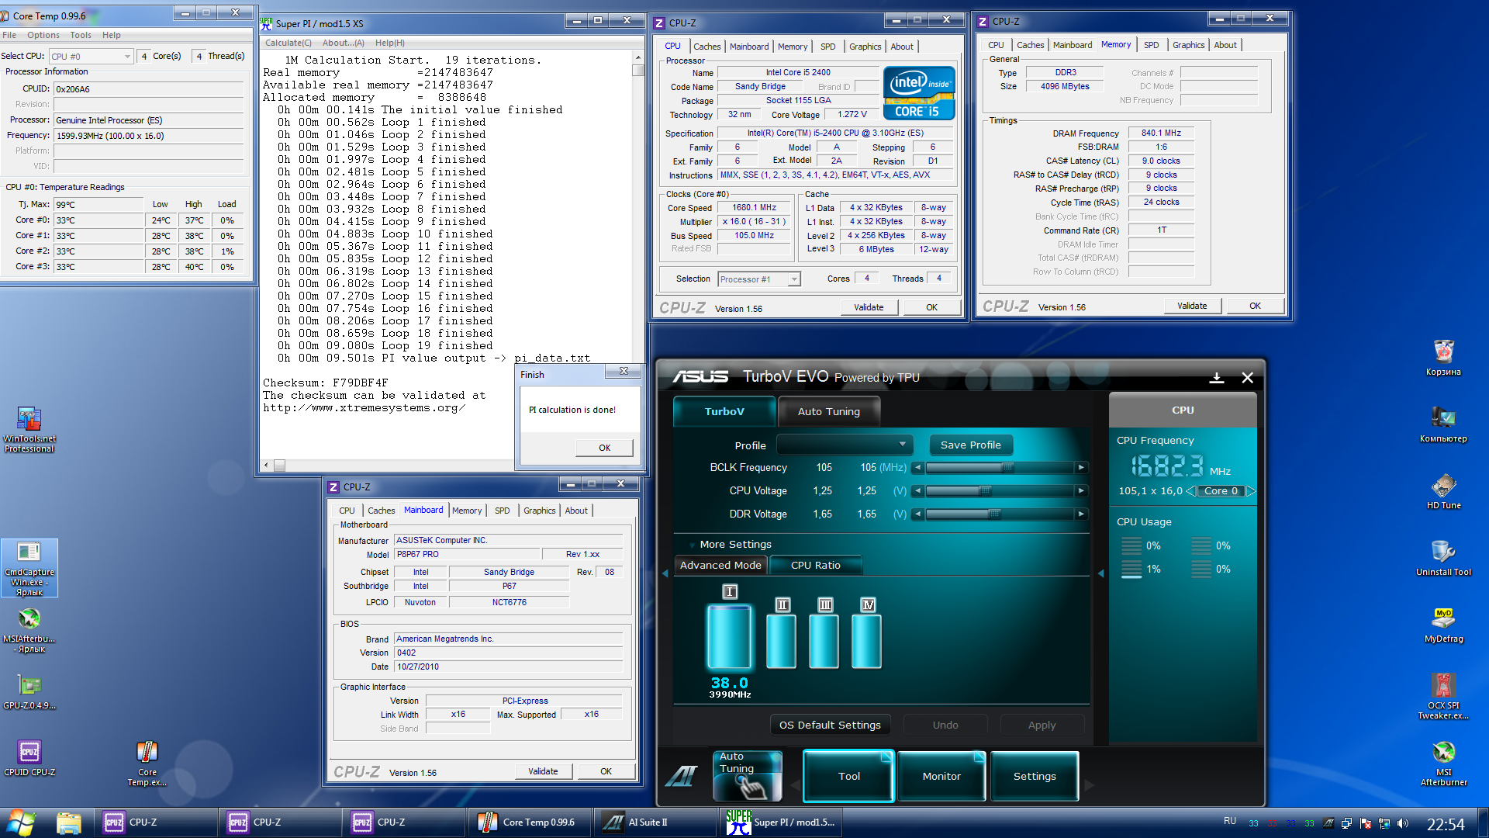Click the CPU Voltage slider handle
The height and width of the screenshot is (838, 1489).
tap(985, 490)
